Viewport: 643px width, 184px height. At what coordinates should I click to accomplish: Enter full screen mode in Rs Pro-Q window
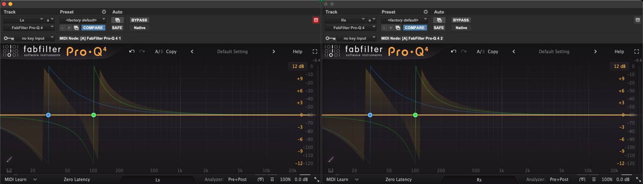(x=636, y=51)
